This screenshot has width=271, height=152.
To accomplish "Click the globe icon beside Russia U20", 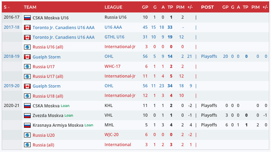I will pos(27,135).
